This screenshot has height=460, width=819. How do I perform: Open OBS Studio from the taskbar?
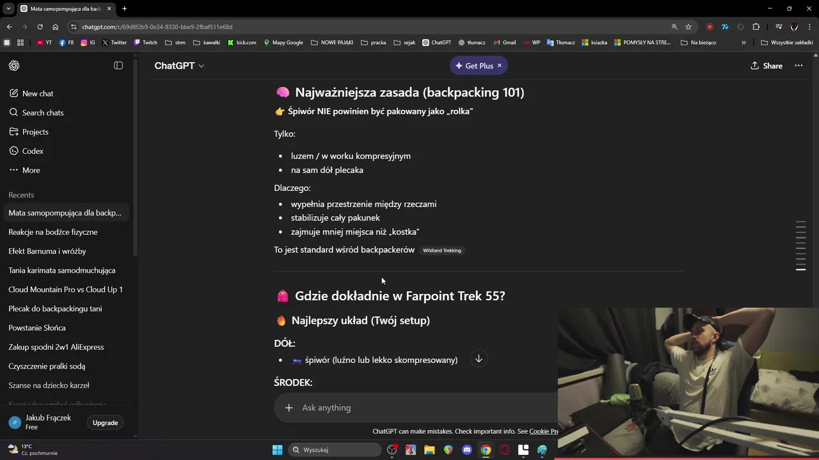(392, 450)
